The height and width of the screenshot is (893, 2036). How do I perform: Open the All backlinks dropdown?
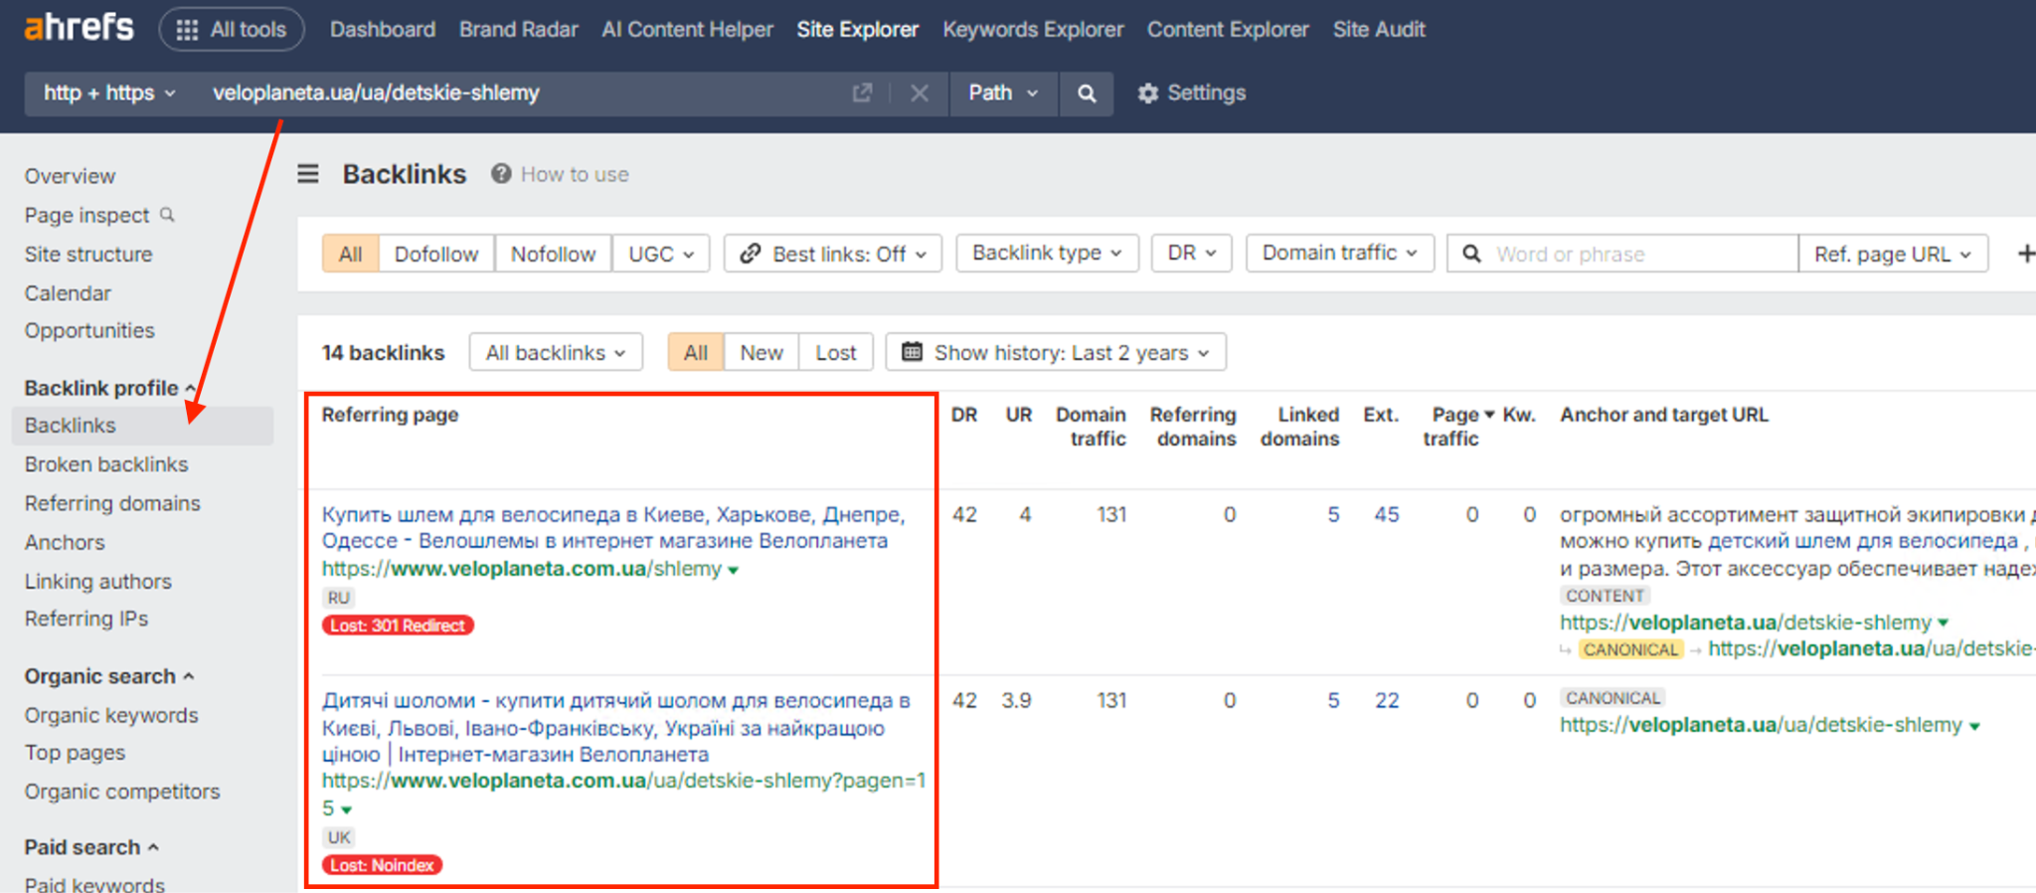tap(556, 352)
